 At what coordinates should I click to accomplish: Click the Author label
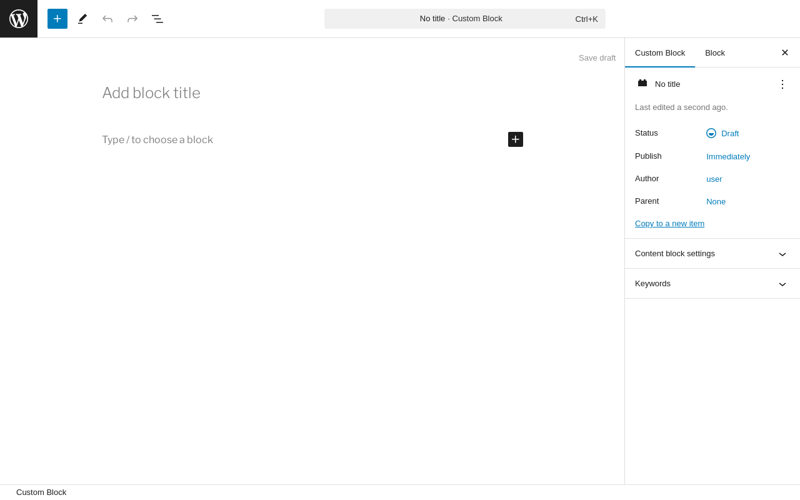(647, 179)
